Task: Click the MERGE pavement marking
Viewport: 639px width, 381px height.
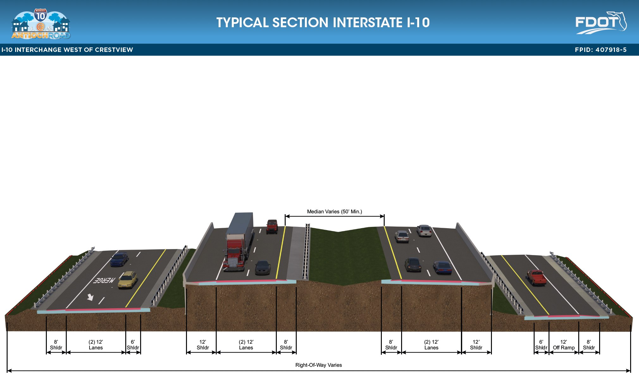Action: click(104, 280)
